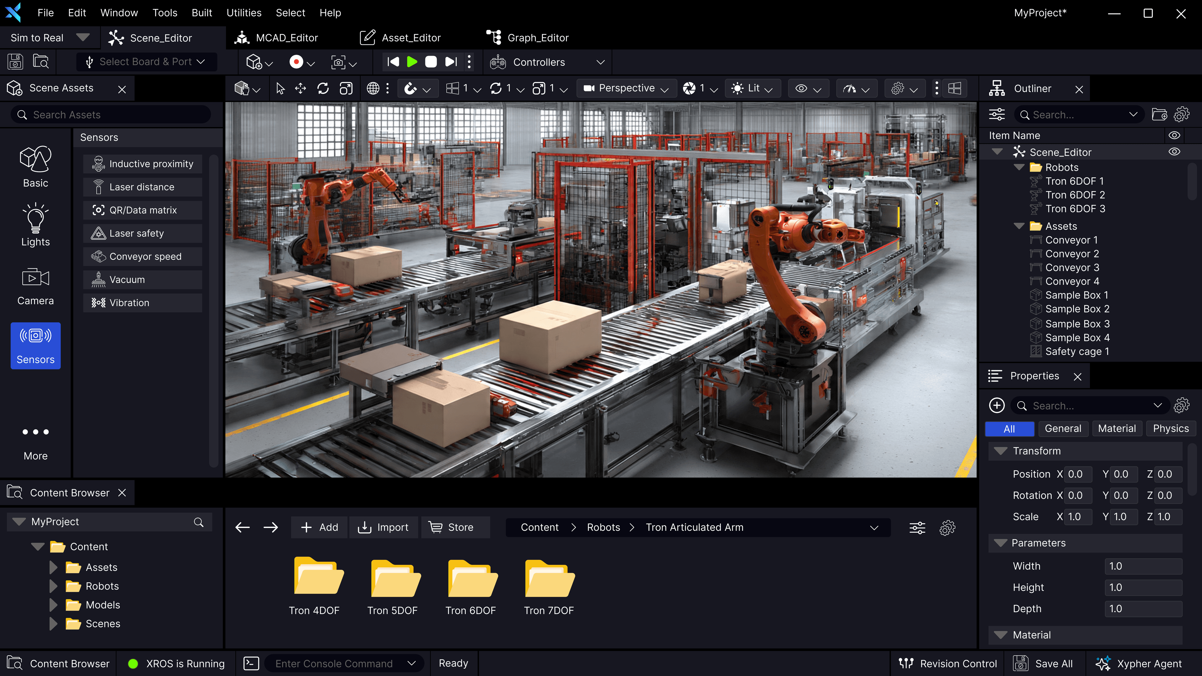The height and width of the screenshot is (676, 1202).
Task: Toggle visibility eye for Scene_Editor row
Action: [x=1174, y=152]
